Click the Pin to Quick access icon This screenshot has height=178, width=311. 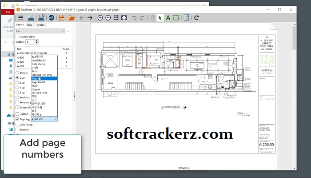pyautogui.click(x=10, y=20)
